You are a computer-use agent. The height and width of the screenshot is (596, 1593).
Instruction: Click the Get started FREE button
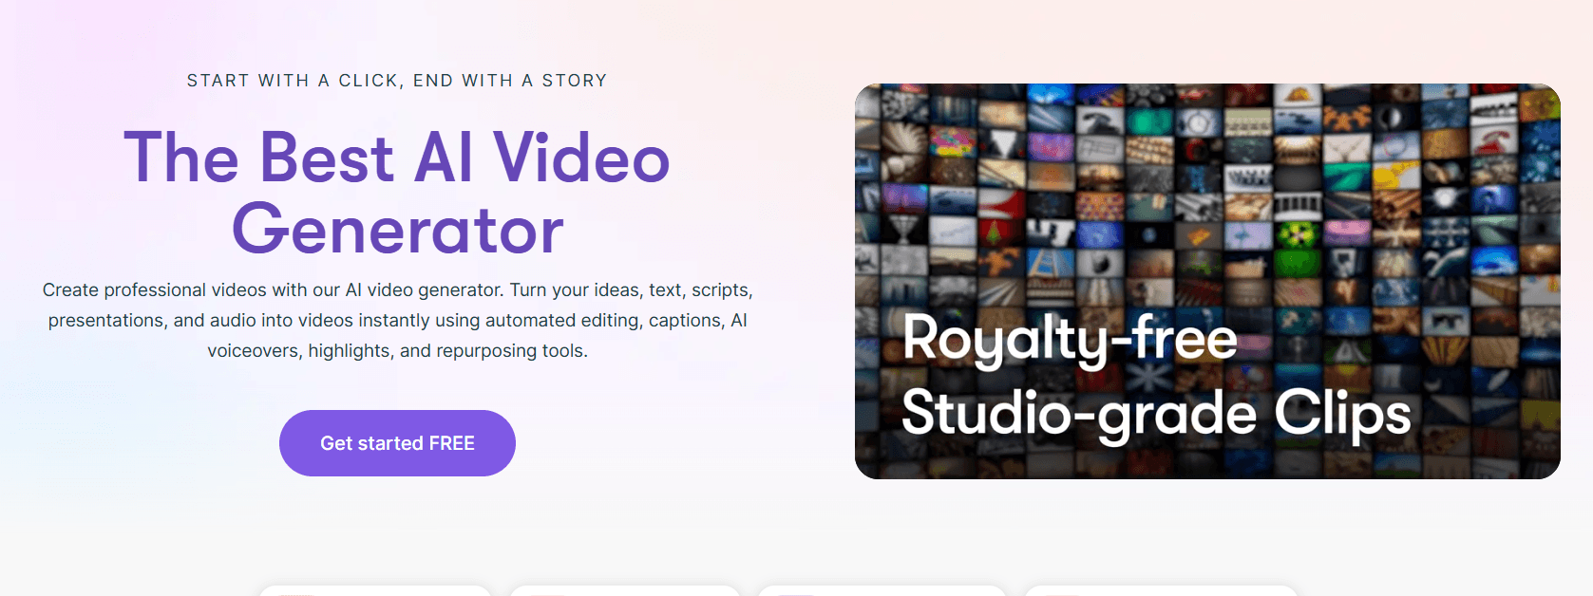397,443
